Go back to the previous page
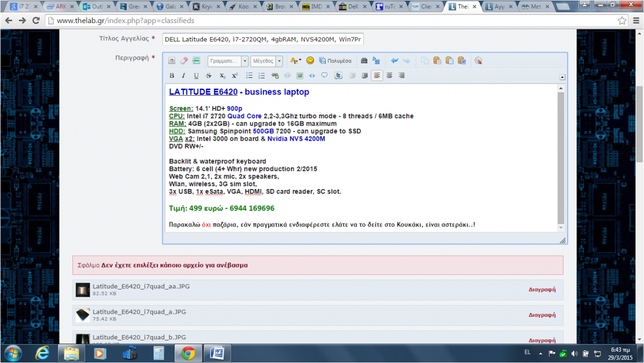The height and width of the screenshot is (363, 644). (9, 20)
